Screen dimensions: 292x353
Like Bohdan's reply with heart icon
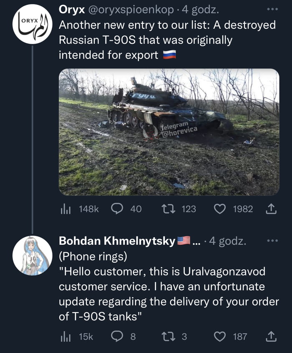click(x=220, y=337)
